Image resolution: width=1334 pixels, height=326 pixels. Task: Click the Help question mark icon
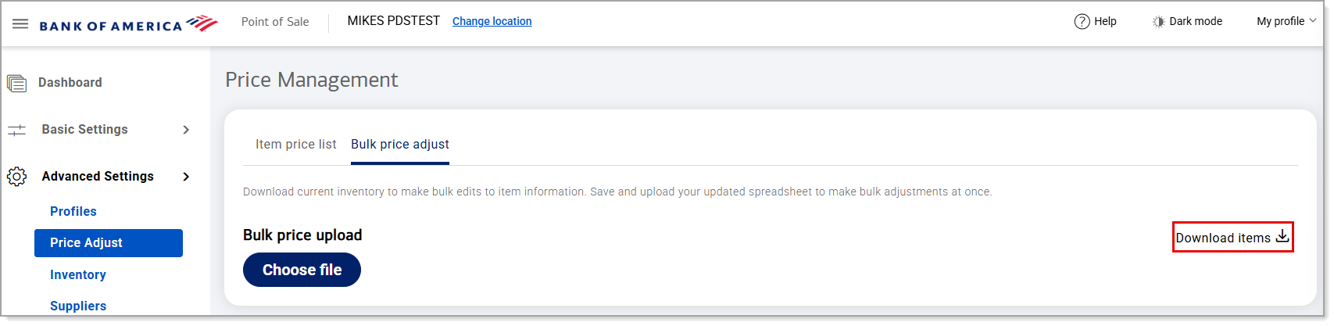tap(1082, 22)
